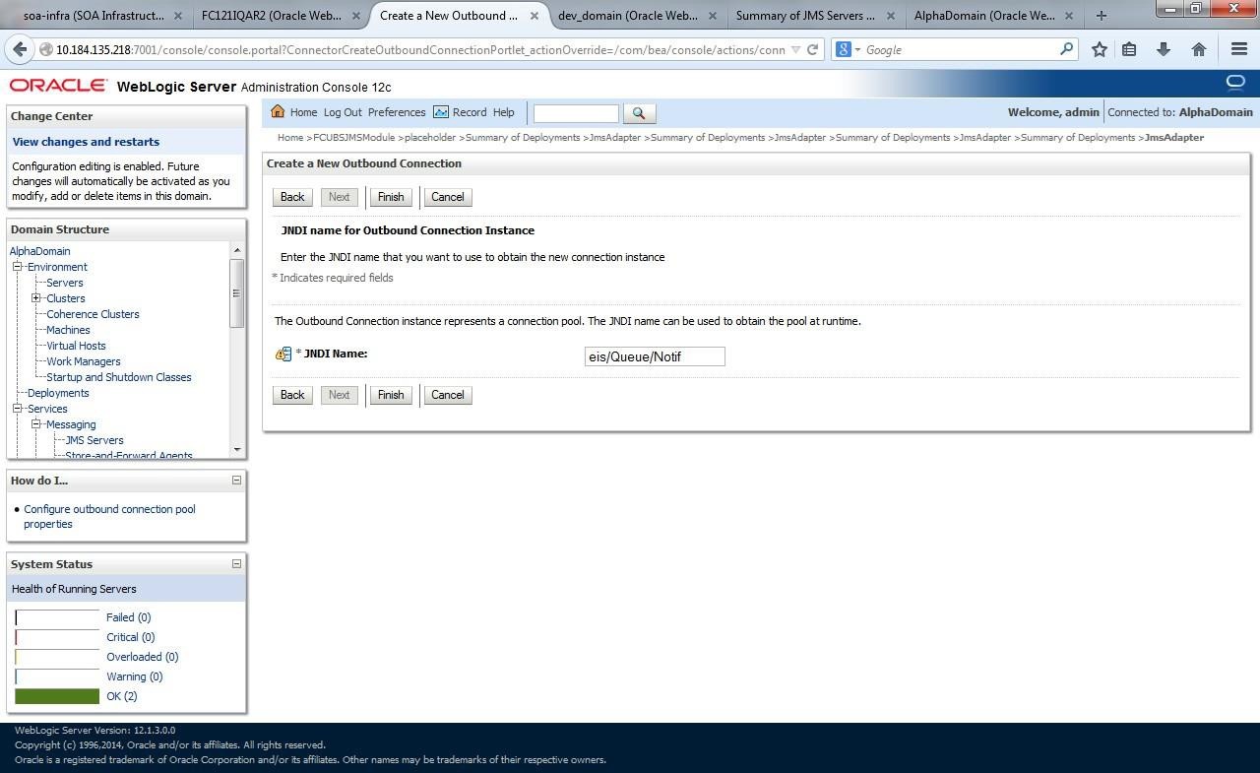Screen dimensions: 1260x773
Task: Open View changes and restarts link
Action: click(86, 142)
